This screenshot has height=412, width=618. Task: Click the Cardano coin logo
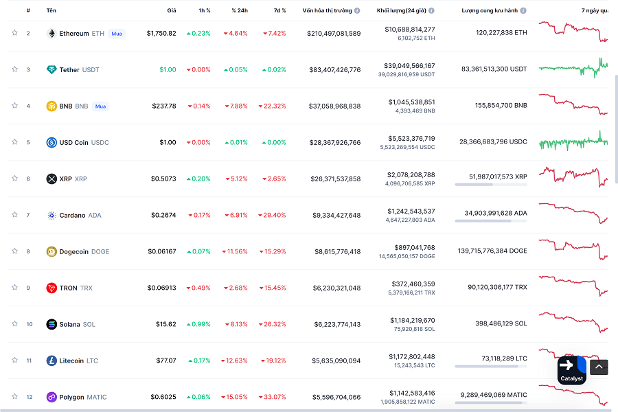(51, 215)
